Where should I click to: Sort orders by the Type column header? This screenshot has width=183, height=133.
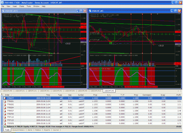tap(57, 95)
